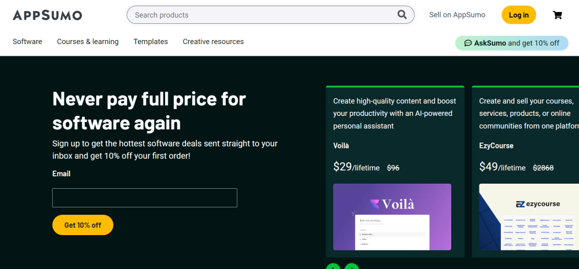Click the AskSumo chat bubble icon
This screenshot has height=269, width=579.
[x=468, y=43]
